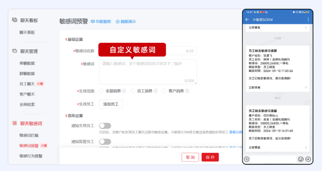This screenshot has height=171, width=322.
Task: Tap the voice input icon in chat bar
Action: (247, 159)
